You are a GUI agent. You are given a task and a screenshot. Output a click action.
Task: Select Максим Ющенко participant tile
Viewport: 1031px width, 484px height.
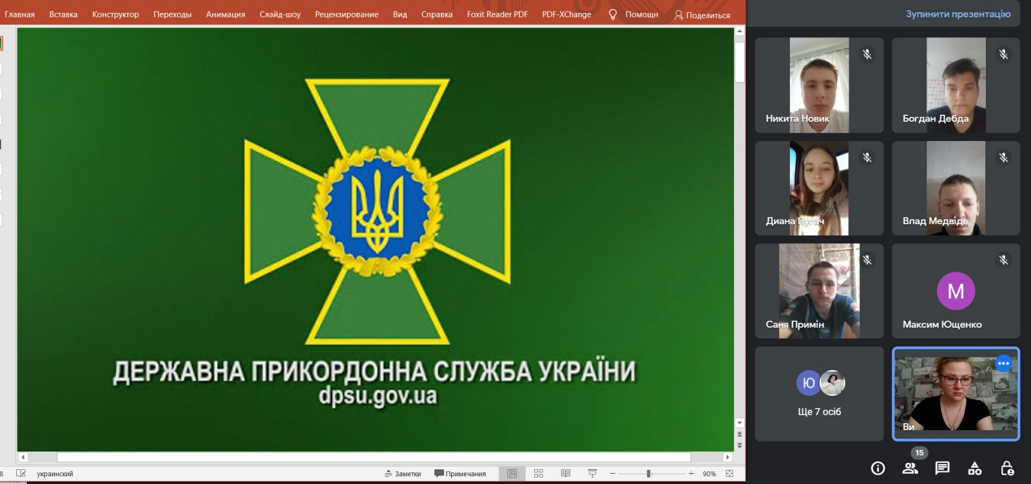[x=956, y=291]
